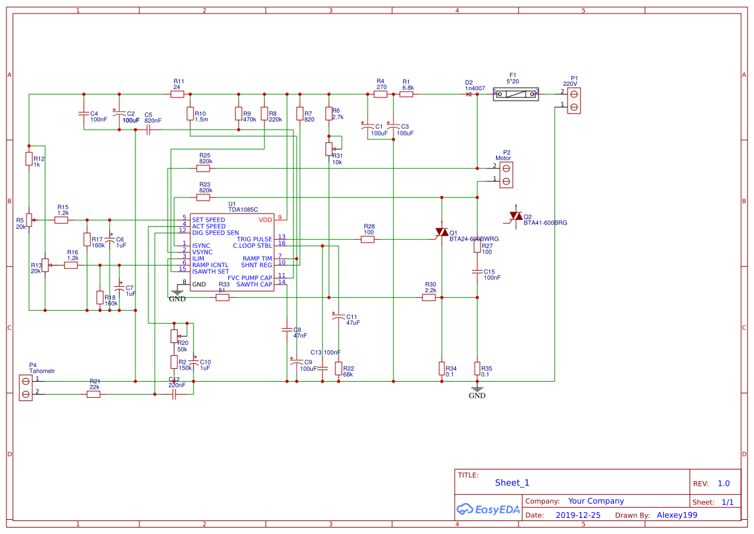Viewport: 754px width, 534px height.
Task: Click the R31 10k potentiometer symbol
Action: [x=330, y=149]
